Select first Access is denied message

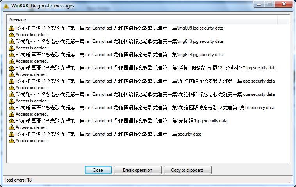pos(32,35)
